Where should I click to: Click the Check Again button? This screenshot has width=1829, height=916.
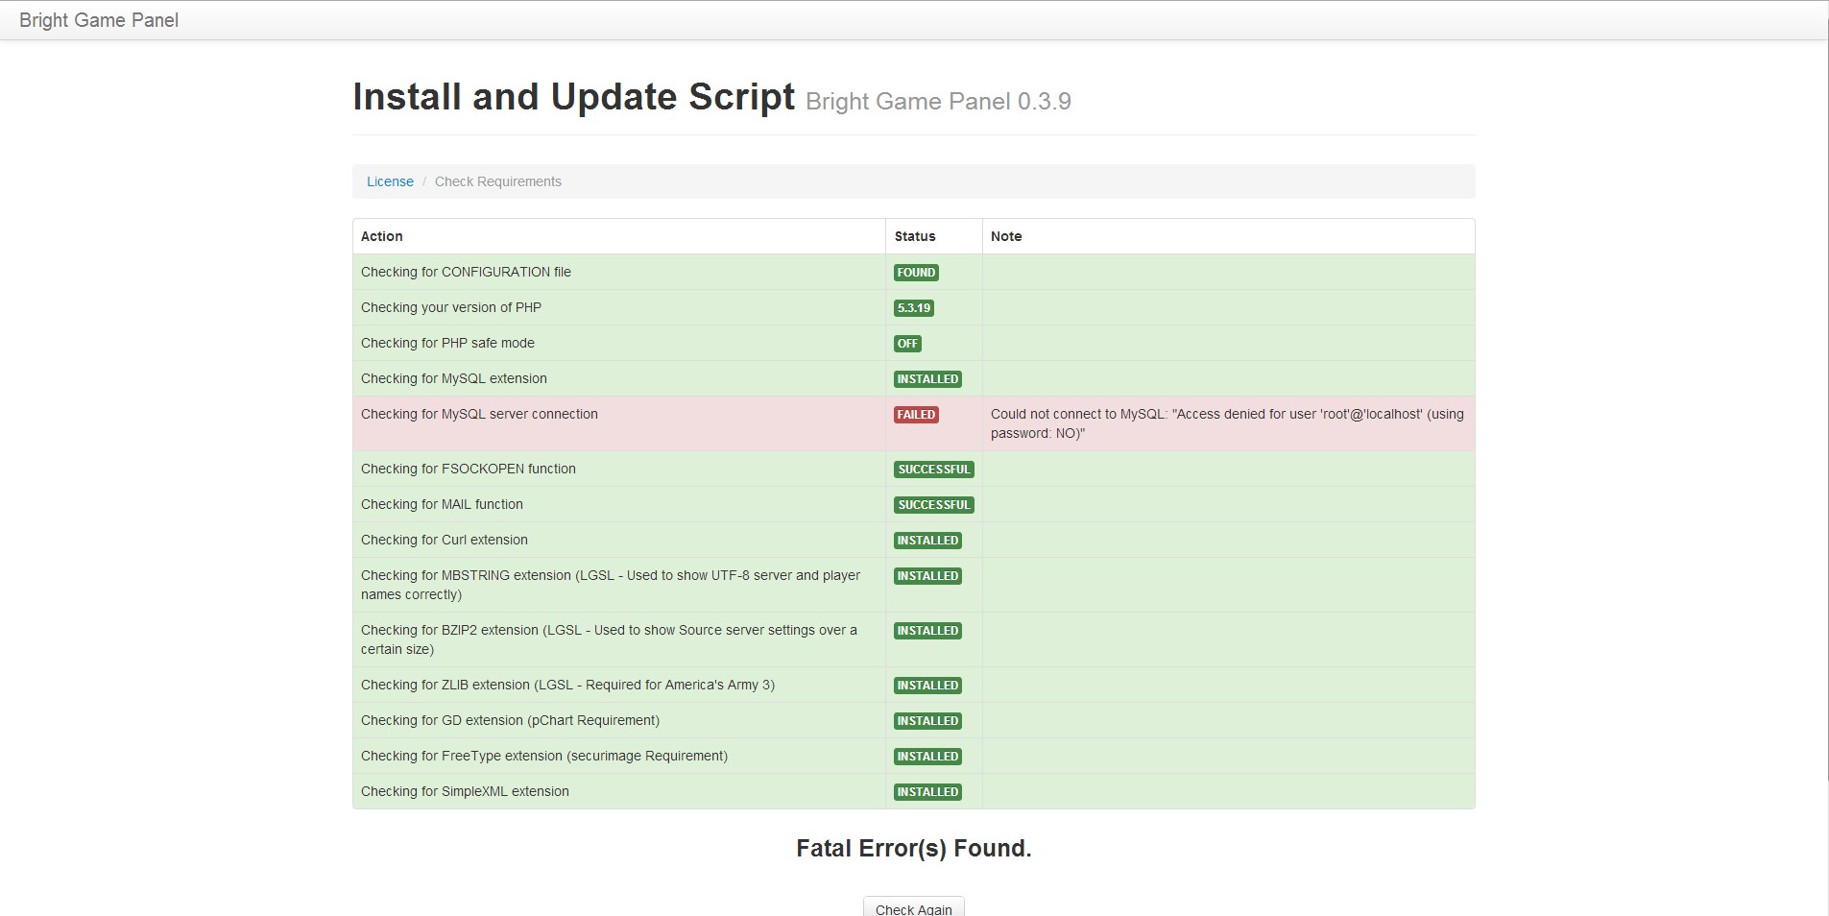tap(914, 907)
